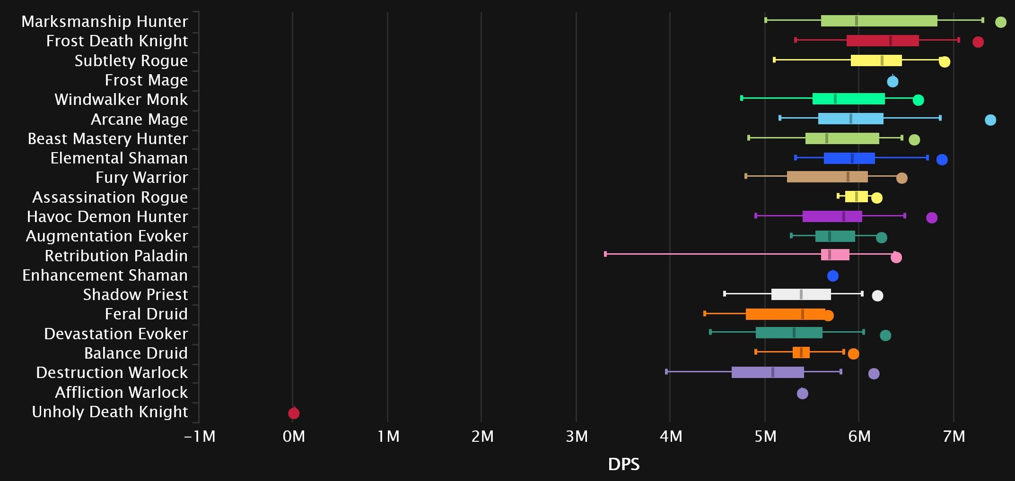Click the Feral Druid orange box
This screenshot has height=481, width=1015.
point(786,314)
